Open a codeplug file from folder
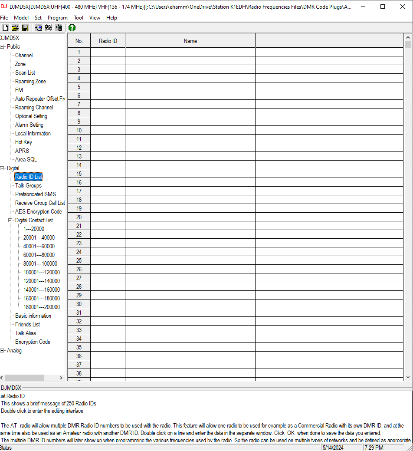Viewport: 413px width, 451px height. tap(15, 28)
